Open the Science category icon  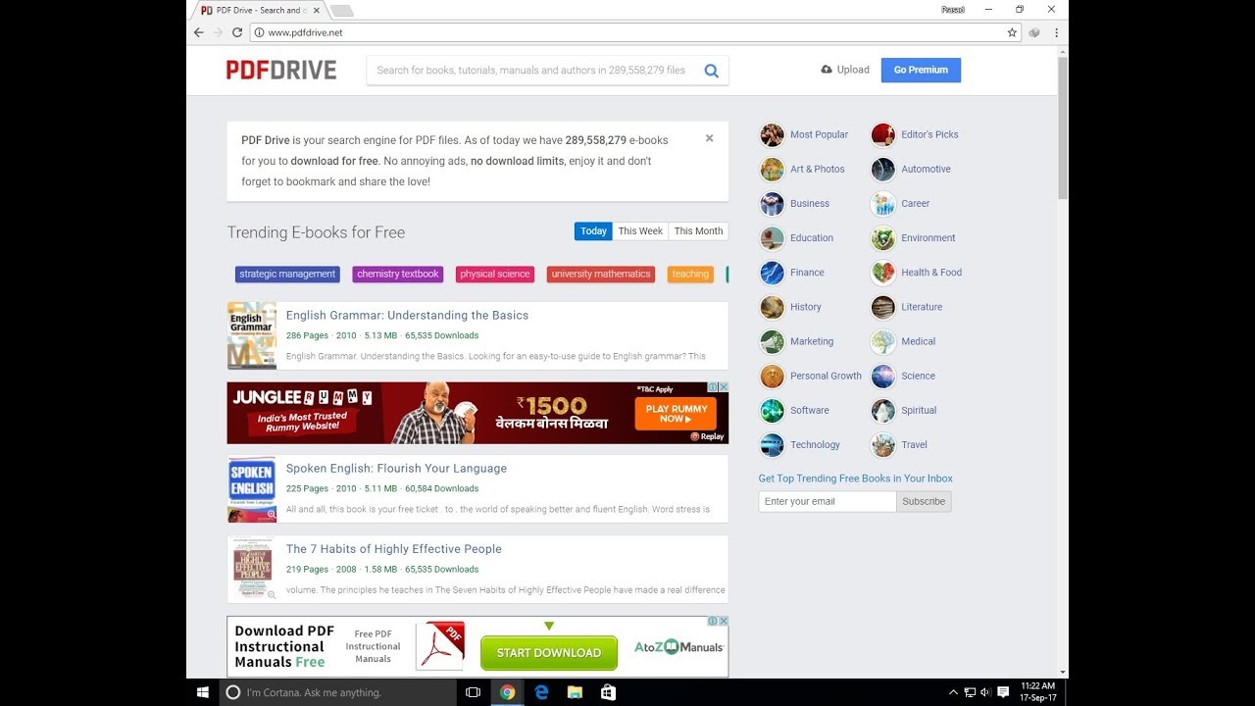click(882, 376)
